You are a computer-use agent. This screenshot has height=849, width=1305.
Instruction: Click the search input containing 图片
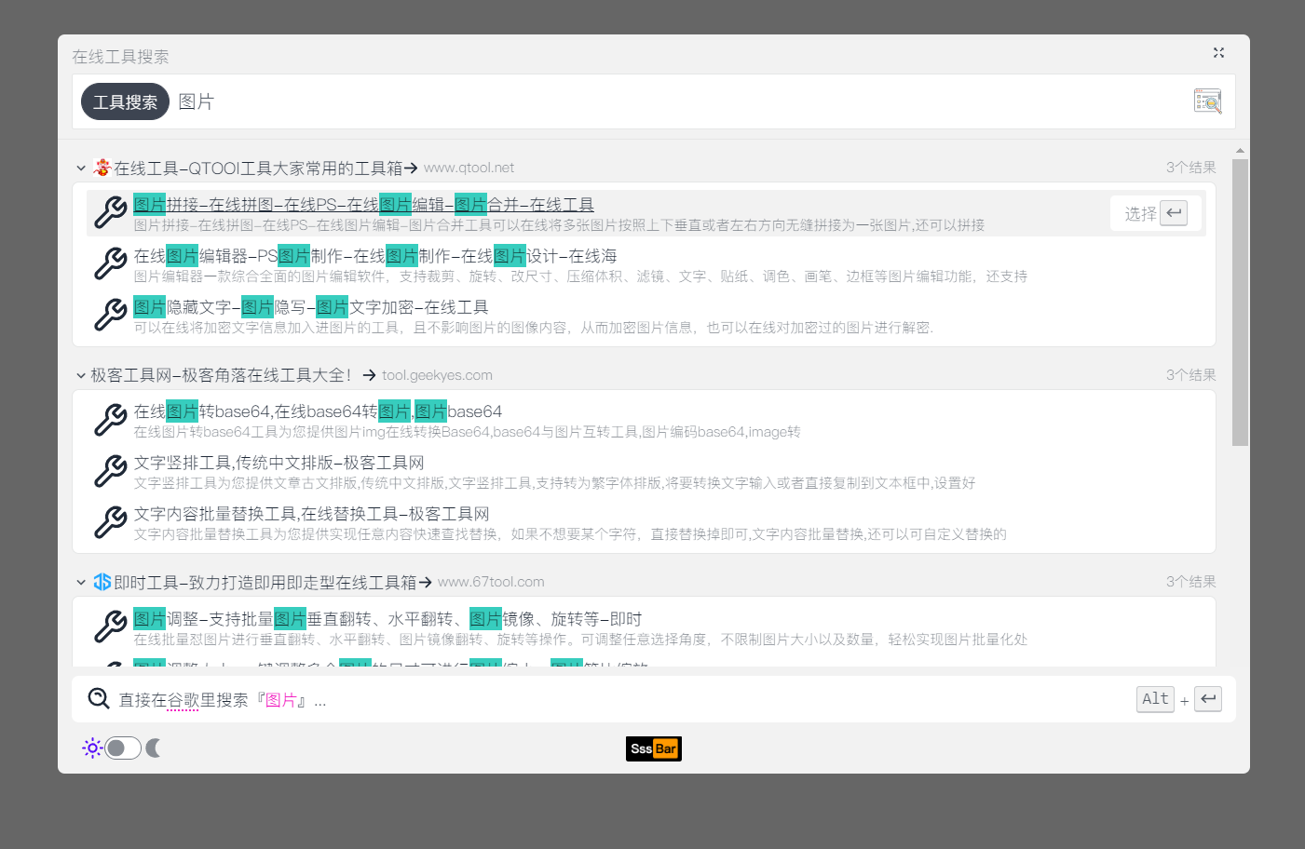point(652,101)
